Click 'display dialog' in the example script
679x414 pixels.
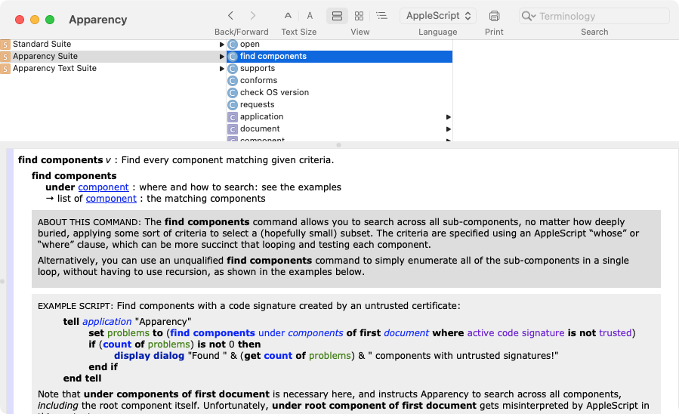150,356
